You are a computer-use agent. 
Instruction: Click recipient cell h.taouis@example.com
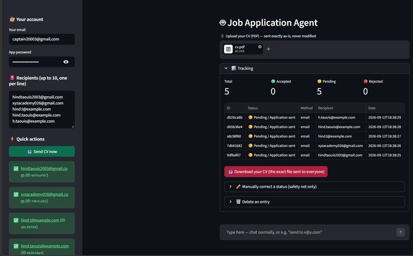click(341, 118)
